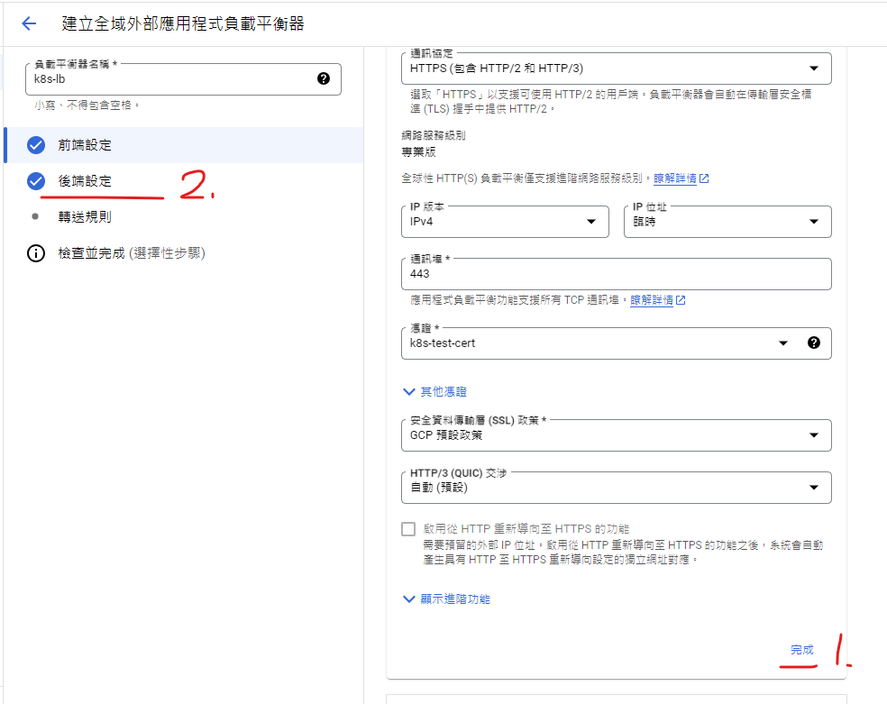Click info icon next to 檢查並完成

[x=36, y=253]
